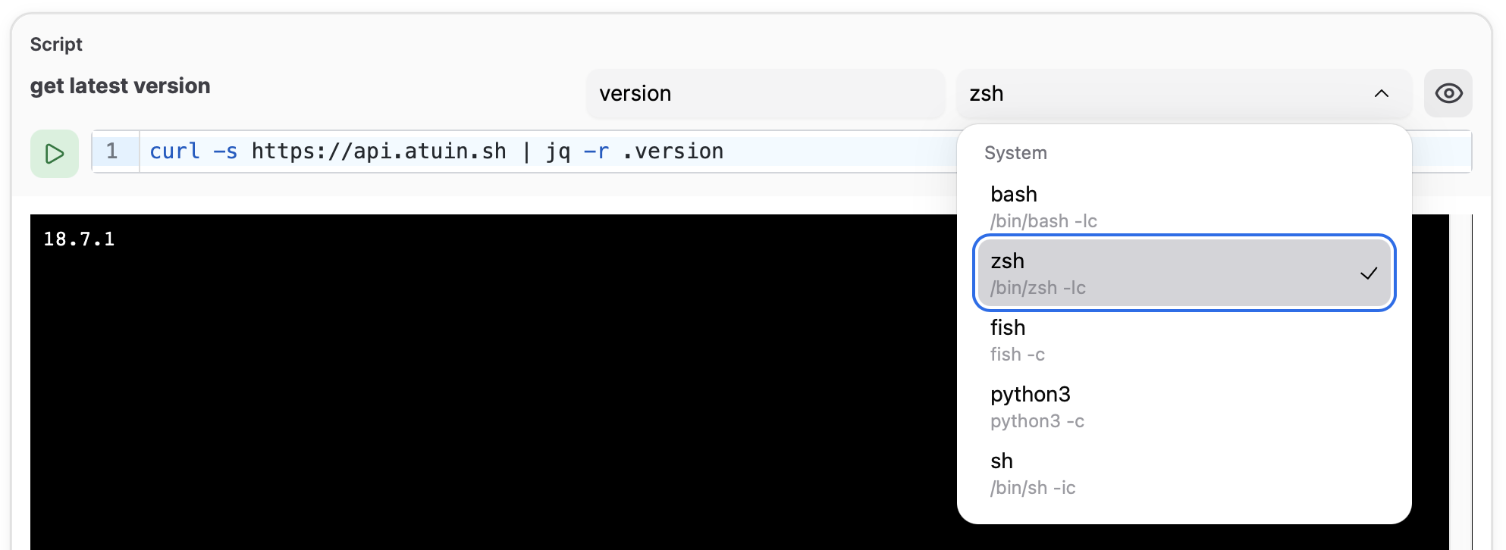Toggle output visibility with the eye icon

coord(1448,93)
